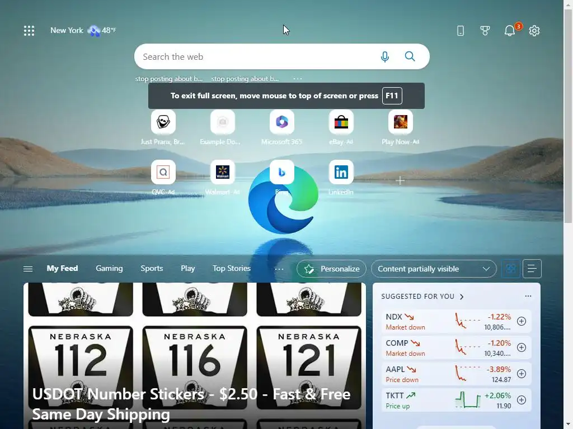Click the Personalize button

(x=331, y=269)
